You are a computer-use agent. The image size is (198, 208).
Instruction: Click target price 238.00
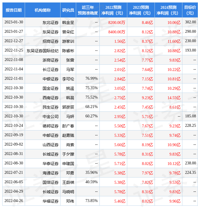pos(190,163)
